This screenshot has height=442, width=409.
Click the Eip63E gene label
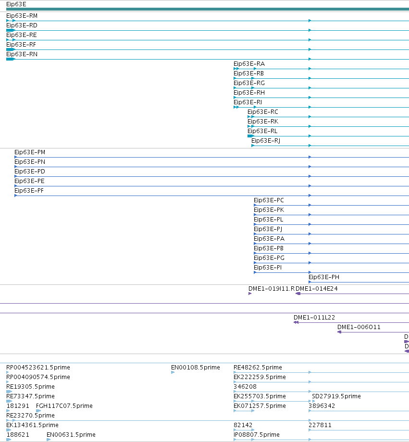point(16,4)
